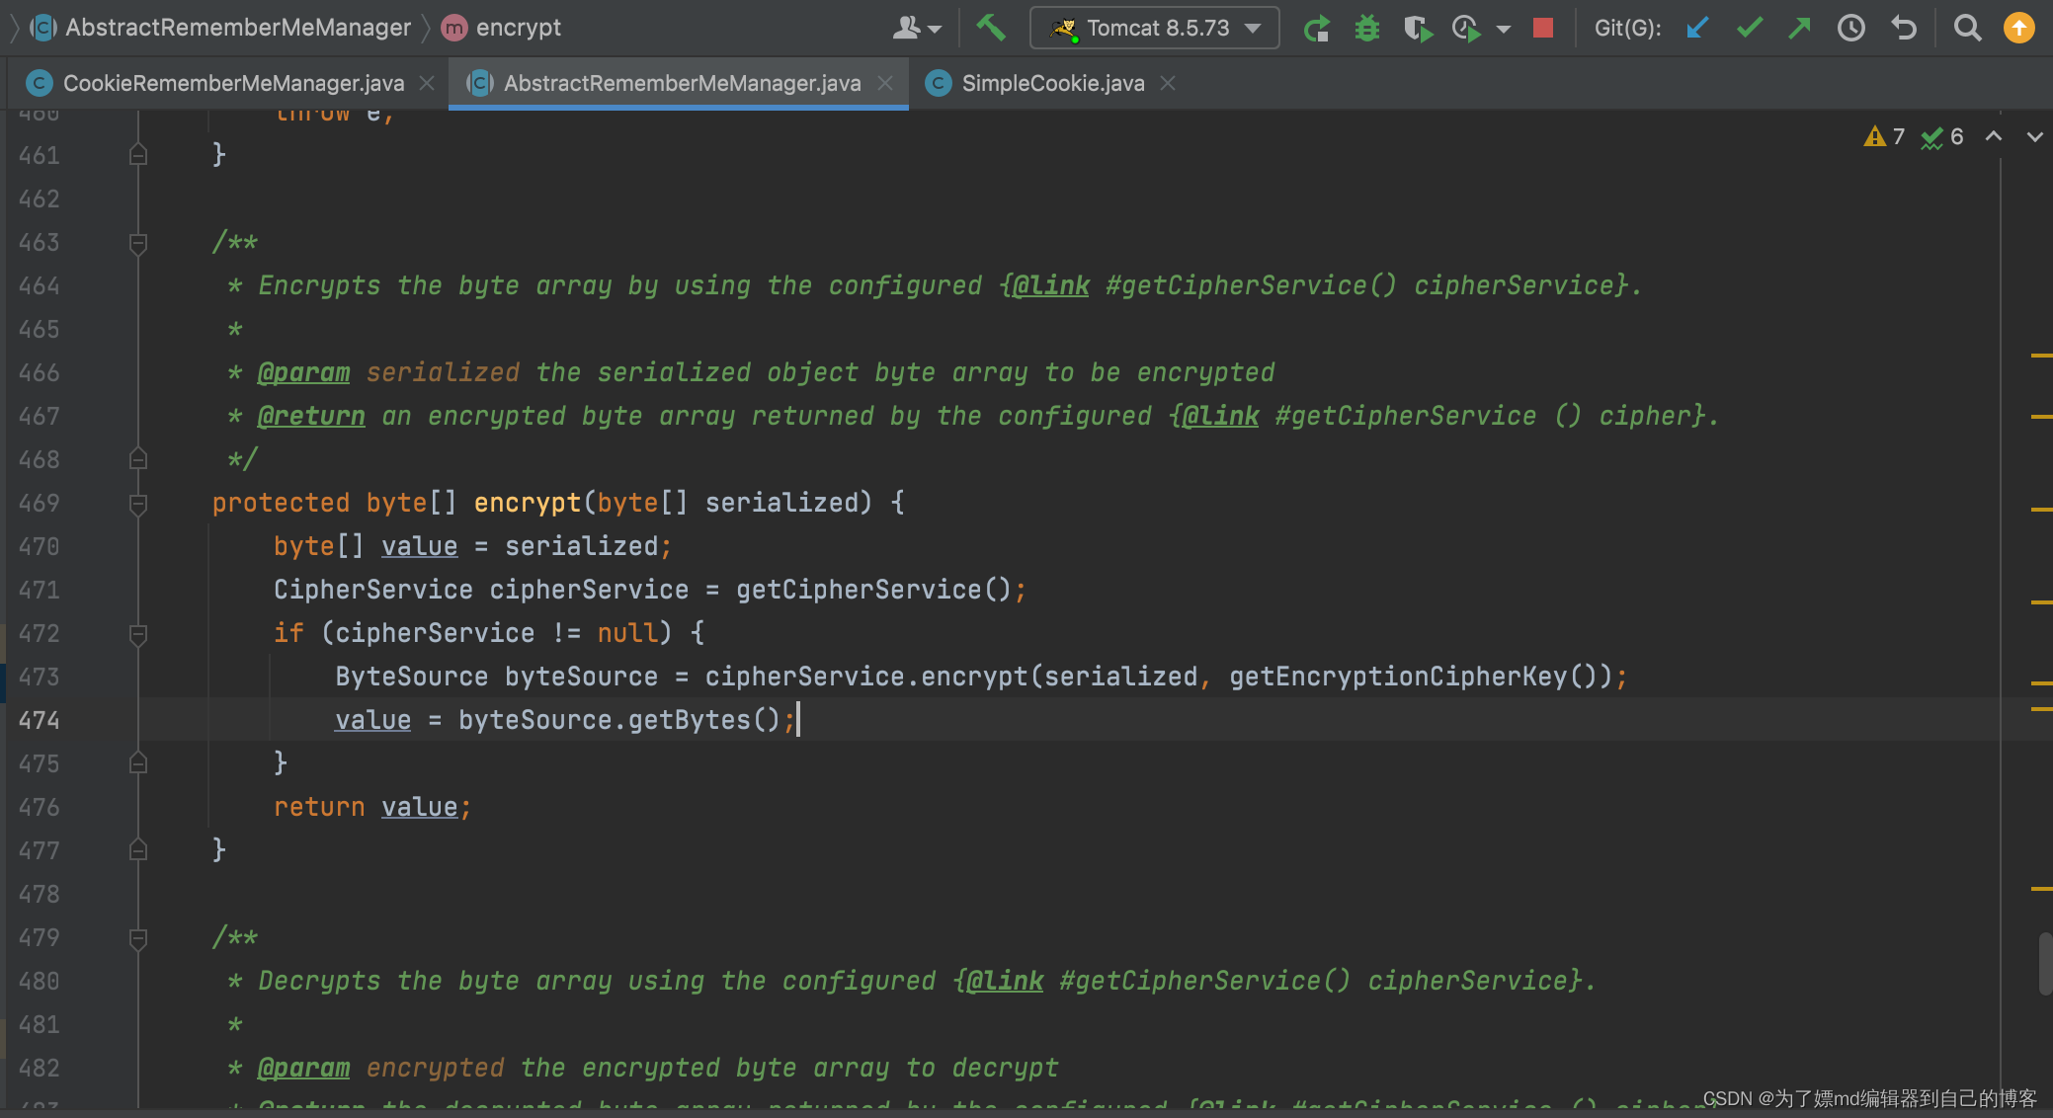Click fold end marker at line 477

[x=138, y=850]
